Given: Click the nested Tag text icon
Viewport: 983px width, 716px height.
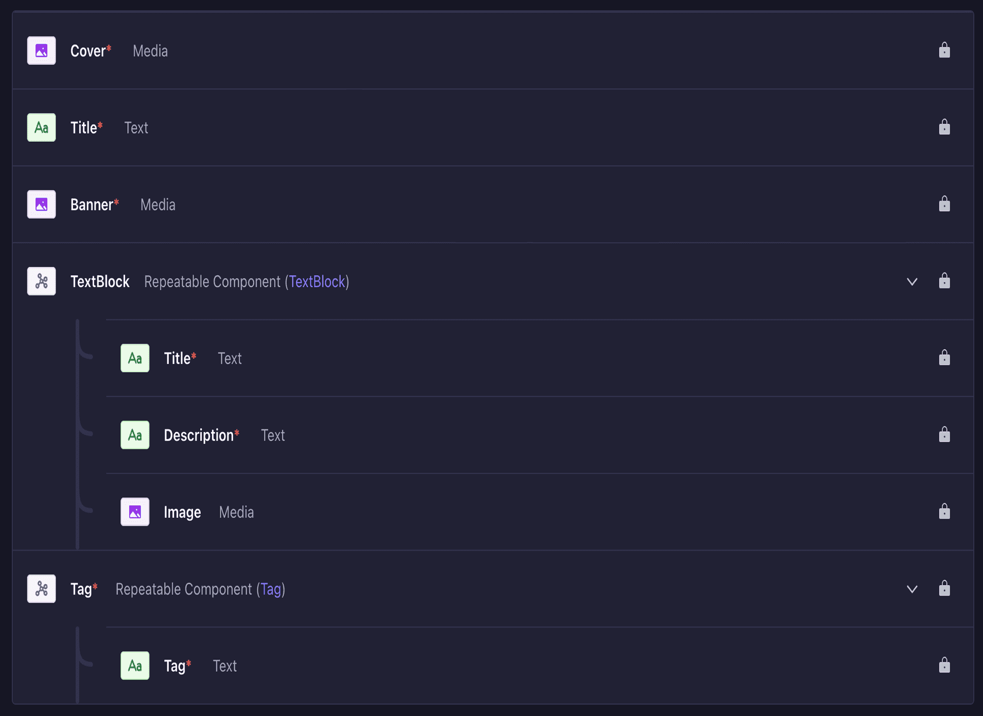Looking at the screenshot, I should (135, 666).
